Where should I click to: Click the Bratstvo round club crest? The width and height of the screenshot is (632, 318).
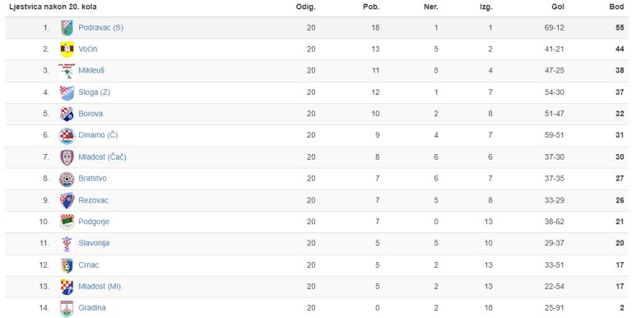(67, 179)
